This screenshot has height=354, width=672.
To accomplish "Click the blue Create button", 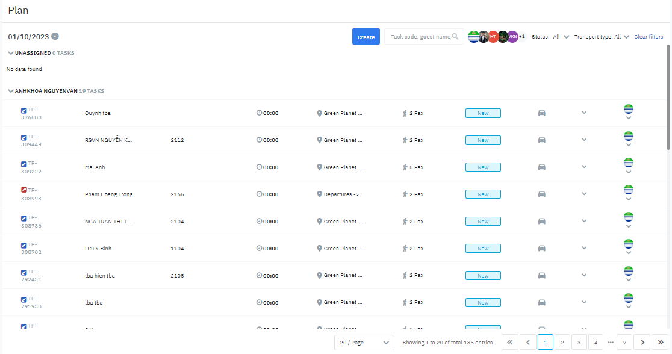I will pyautogui.click(x=366, y=37).
